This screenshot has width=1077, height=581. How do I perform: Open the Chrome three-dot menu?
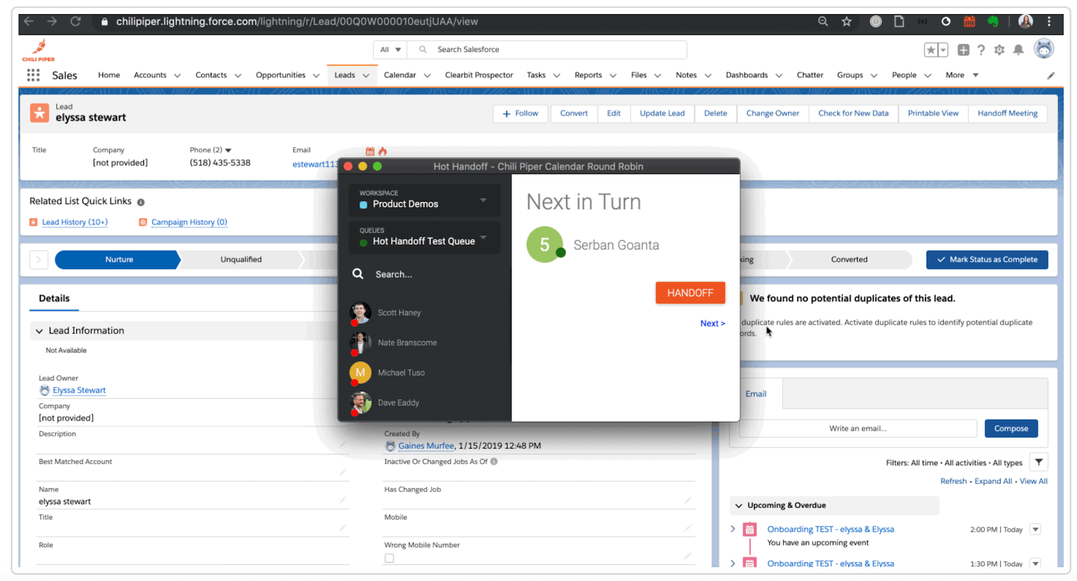(x=1049, y=22)
